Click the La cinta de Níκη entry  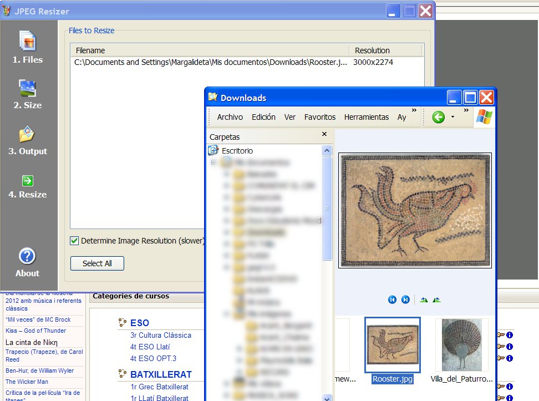(31, 342)
